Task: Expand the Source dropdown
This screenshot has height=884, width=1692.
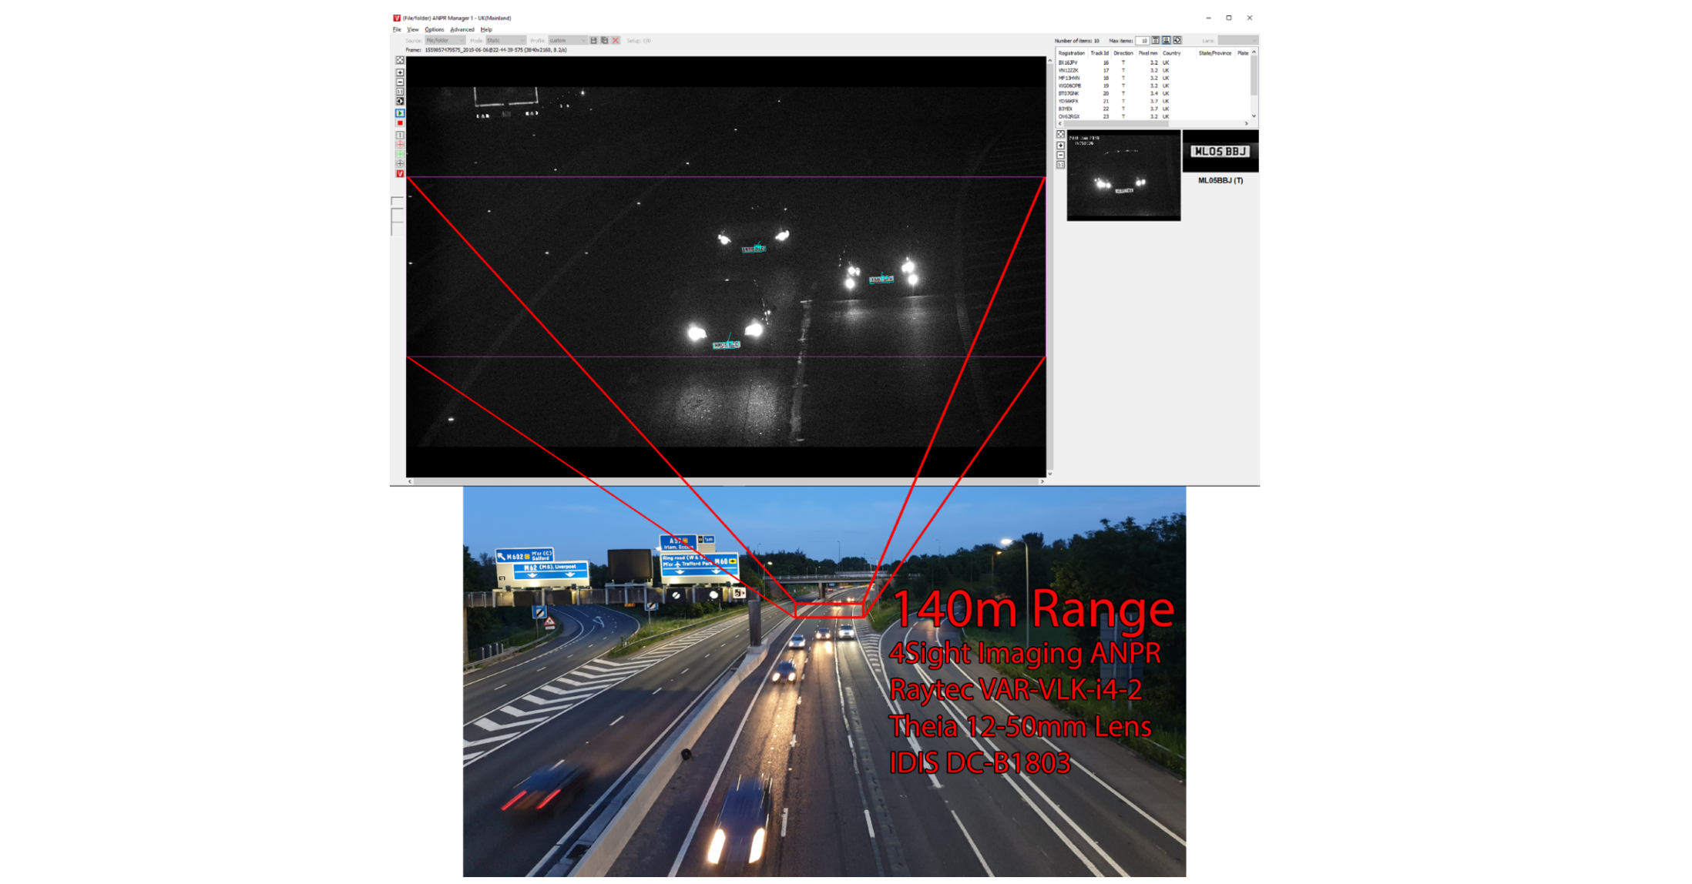Action: pyautogui.click(x=445, y=40)
